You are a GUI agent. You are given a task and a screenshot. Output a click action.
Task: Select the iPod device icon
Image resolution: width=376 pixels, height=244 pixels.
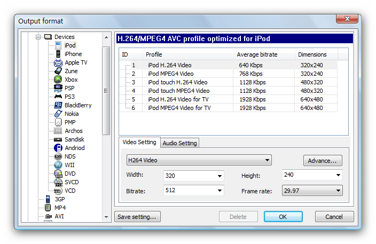pos(58,45)
